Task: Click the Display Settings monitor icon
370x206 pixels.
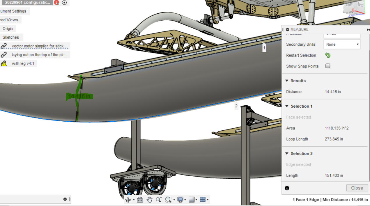Action: pos(180,200)
